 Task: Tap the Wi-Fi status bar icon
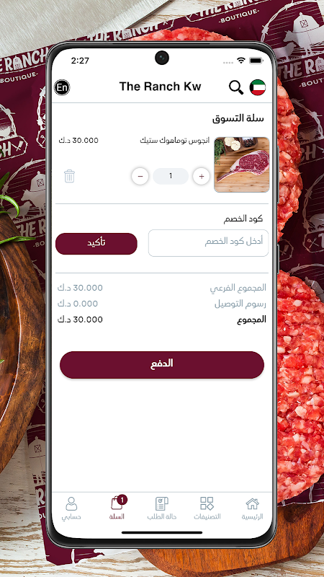241,61
